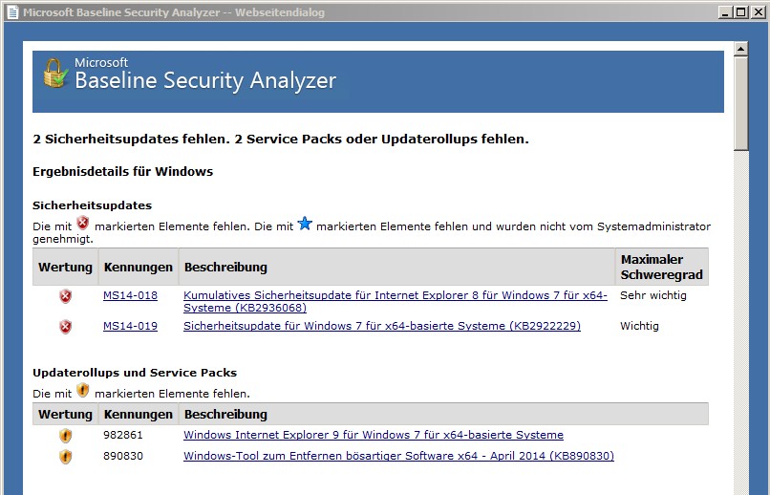Click the Beschreibung header in the Sicherheitsupdates table
This screenshot has height=495, width=770.
(225, 267)
